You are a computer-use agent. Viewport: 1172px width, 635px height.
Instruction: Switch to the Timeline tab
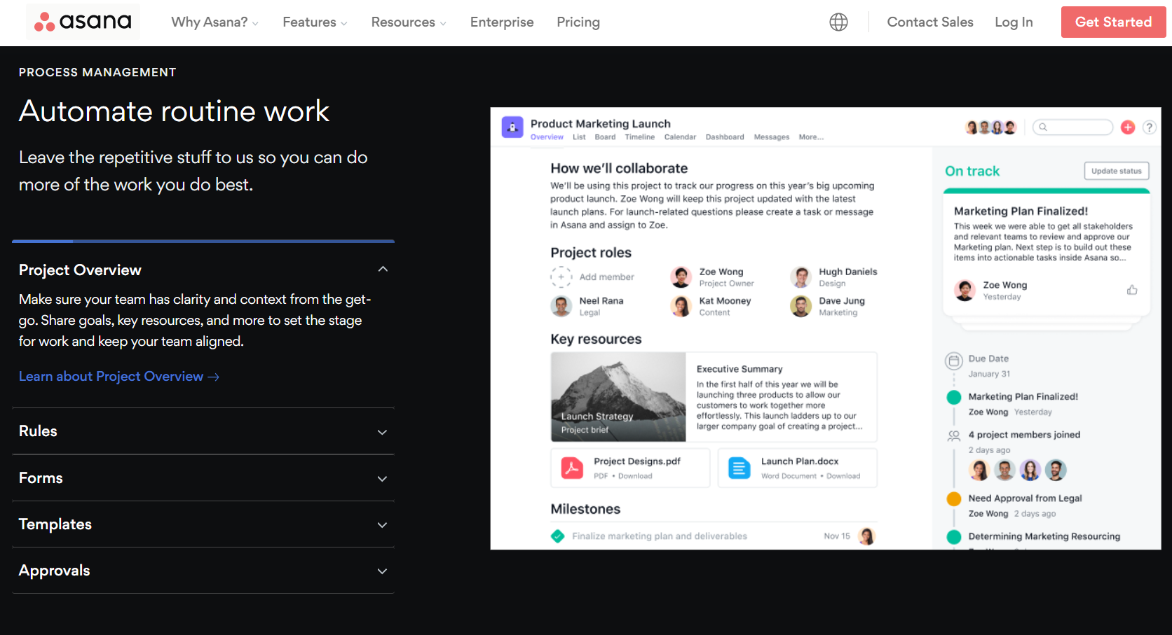click(640, 137)
